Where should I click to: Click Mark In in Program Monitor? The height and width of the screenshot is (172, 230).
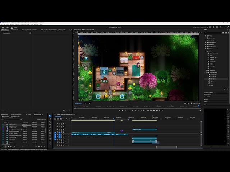[125, 111]
